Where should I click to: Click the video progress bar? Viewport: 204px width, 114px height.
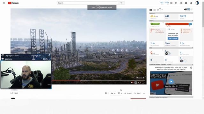coord(99,80)
